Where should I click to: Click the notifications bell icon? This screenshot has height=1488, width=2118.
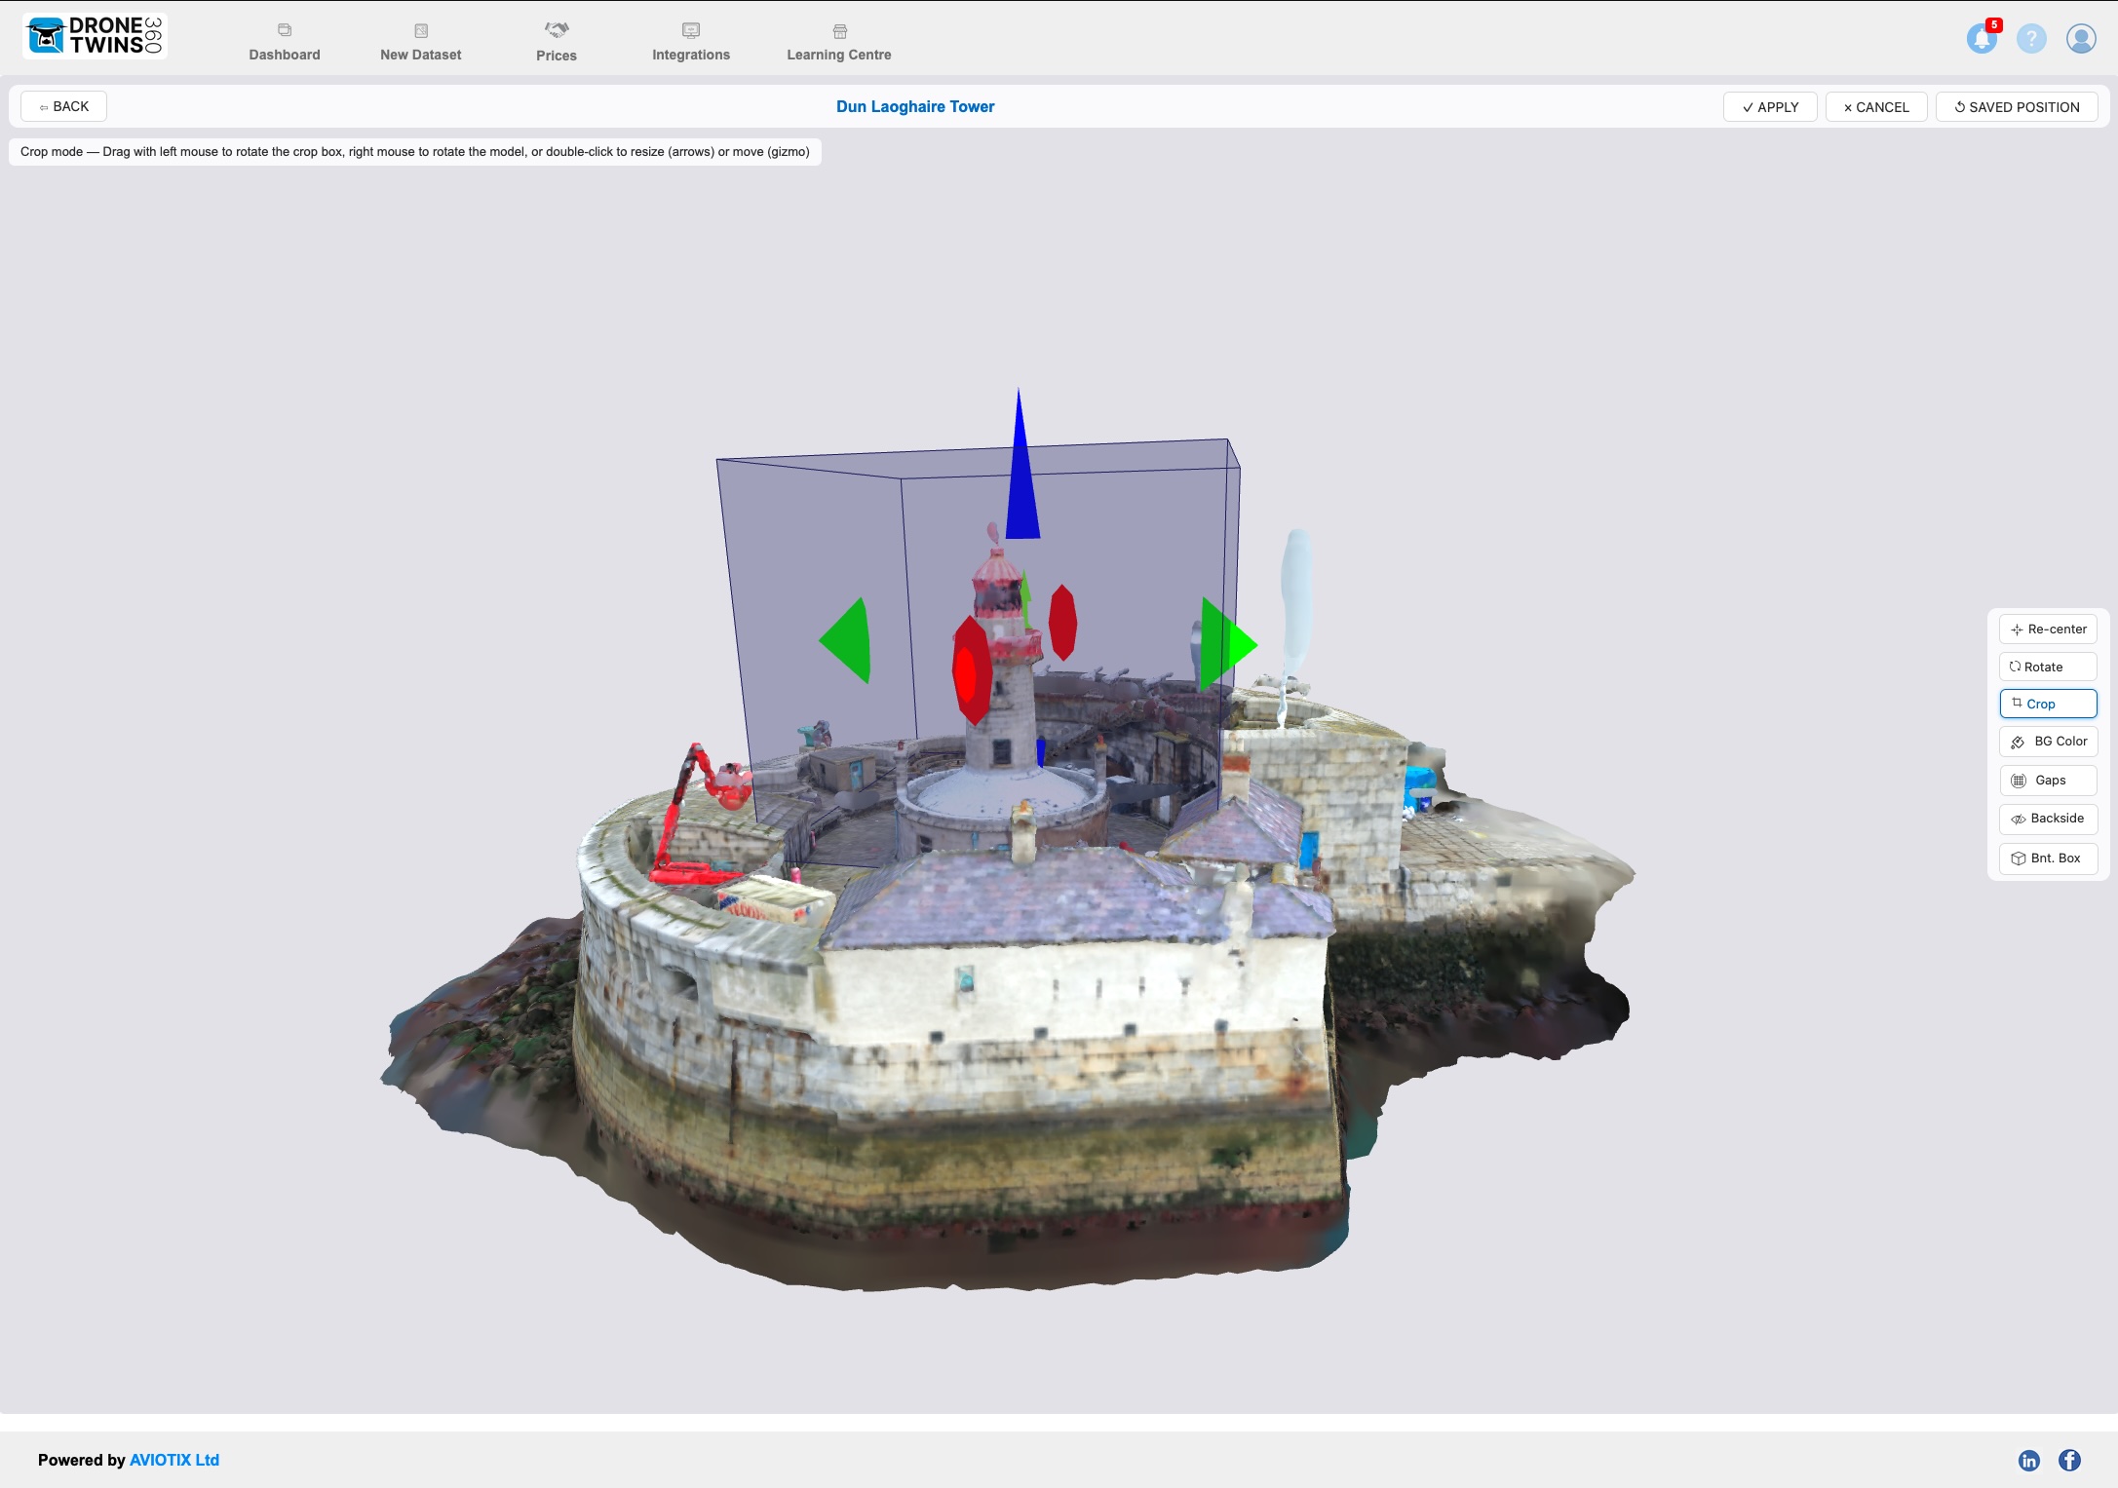tap(1981, 39)
